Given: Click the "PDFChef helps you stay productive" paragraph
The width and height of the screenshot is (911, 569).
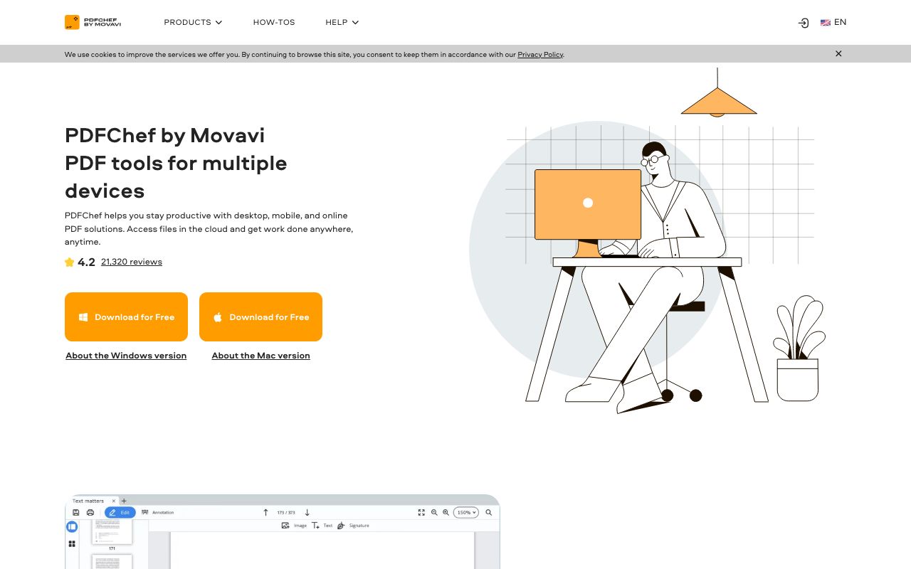Looking at the screenshot, I should click(209, 228).
